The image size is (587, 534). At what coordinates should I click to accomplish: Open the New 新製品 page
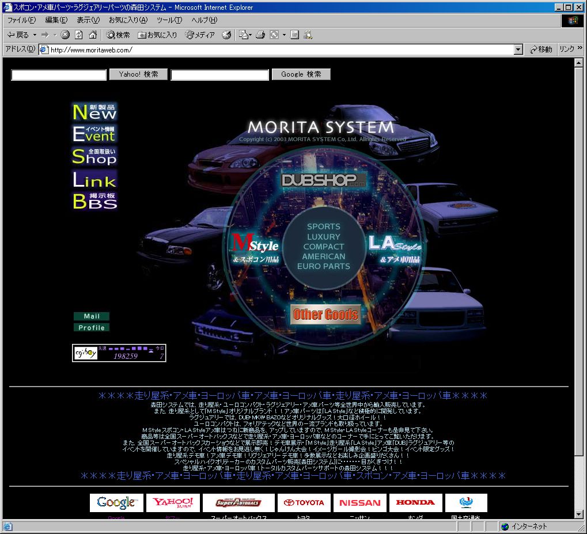click(94, 112)
